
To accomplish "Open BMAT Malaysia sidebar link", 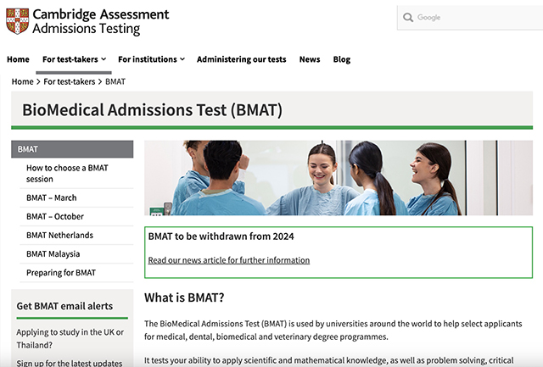I will point(53,253).
